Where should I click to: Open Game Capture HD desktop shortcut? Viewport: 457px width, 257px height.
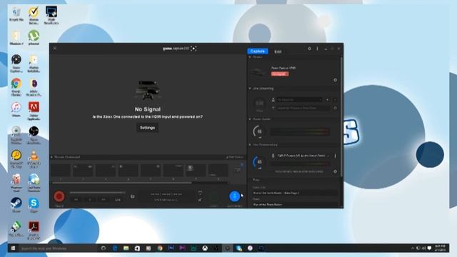click(x=16, y=63)
